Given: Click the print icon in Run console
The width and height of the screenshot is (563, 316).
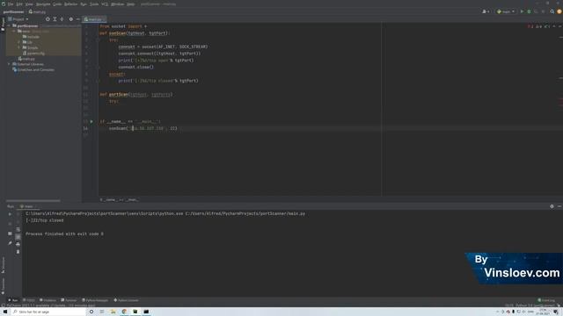Looking at the screenshot, I should click(x=18, y=244).
